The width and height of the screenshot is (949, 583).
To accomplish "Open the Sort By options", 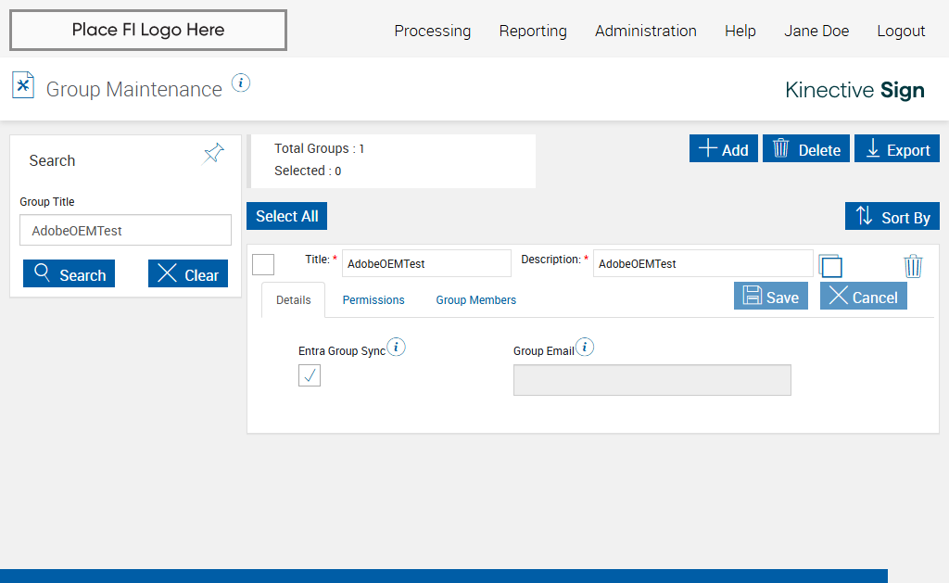I will coord(892,217).
